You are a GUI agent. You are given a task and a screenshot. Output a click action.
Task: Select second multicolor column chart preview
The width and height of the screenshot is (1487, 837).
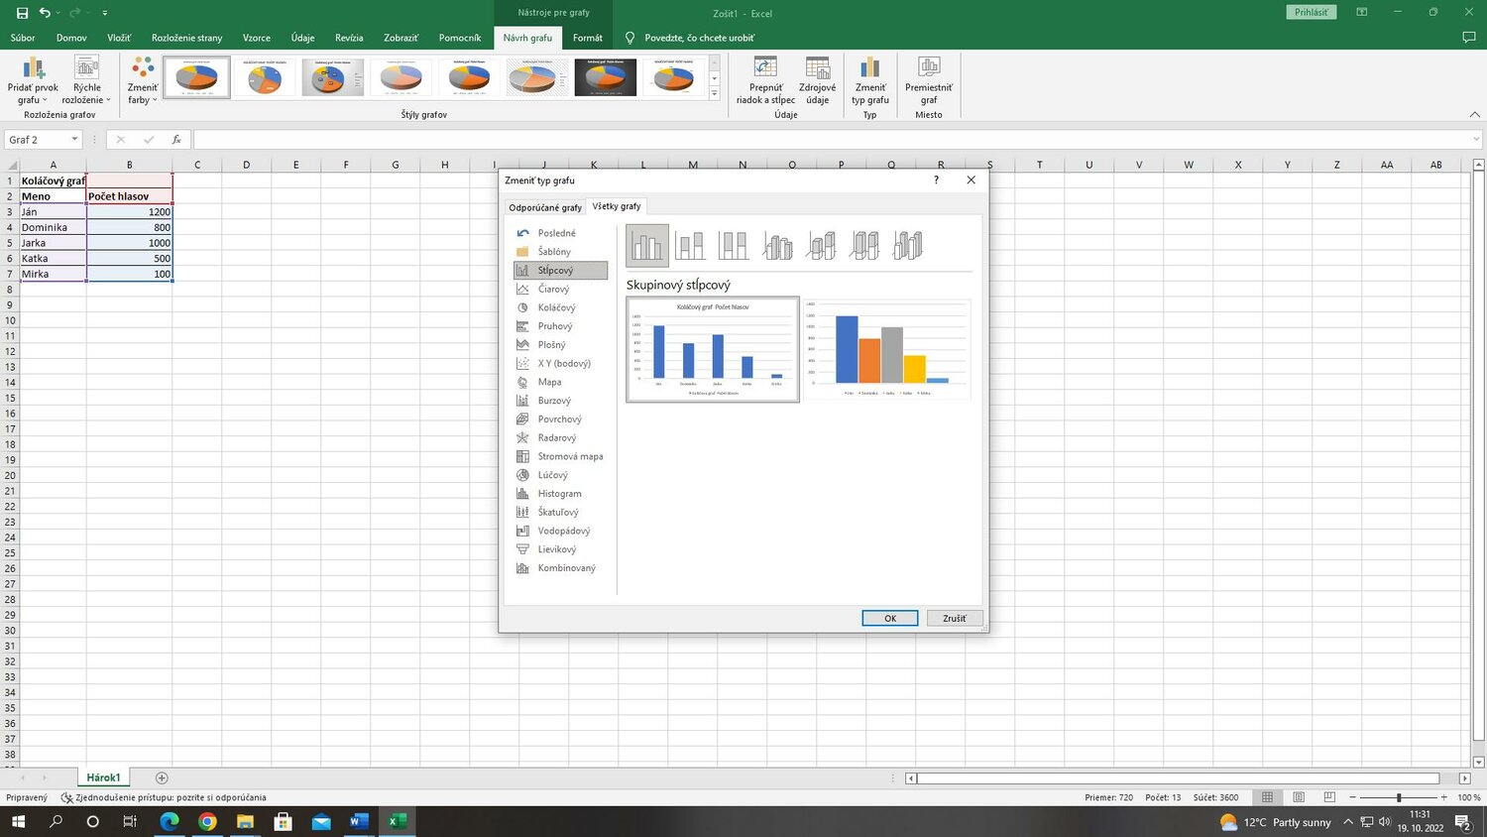coord(886,349)
